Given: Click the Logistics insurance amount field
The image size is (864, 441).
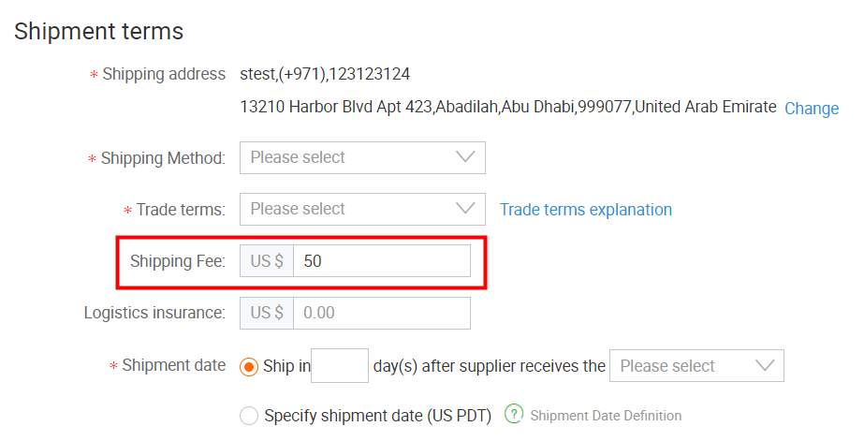Looking at the screenshot, I should (x=382, y=313).
